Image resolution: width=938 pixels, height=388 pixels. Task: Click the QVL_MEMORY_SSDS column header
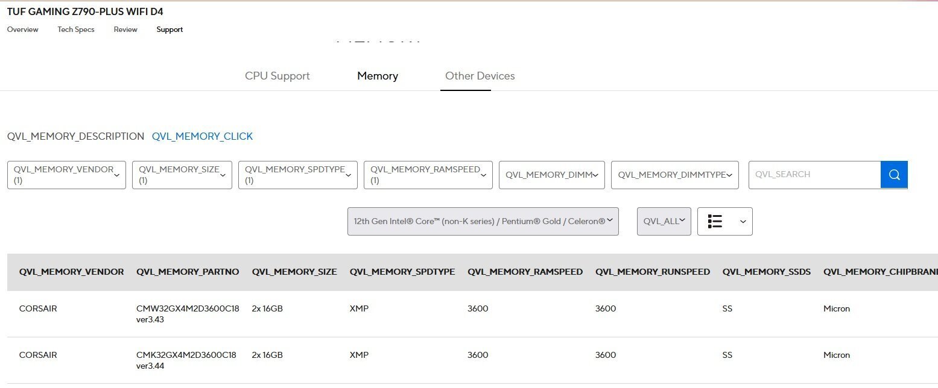767,272
